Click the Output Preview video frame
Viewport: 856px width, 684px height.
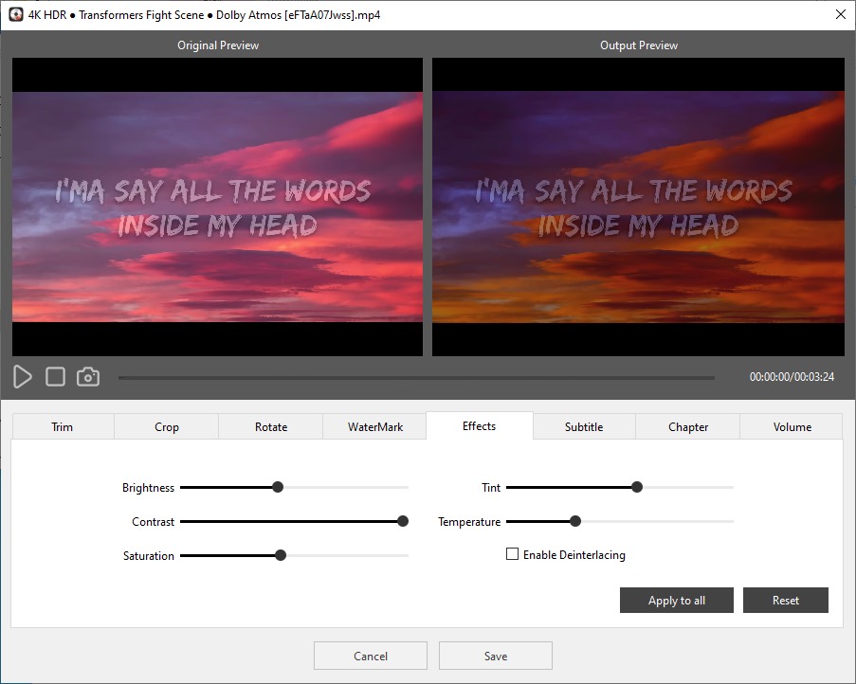pyautogui.click(x=638, y=207)
